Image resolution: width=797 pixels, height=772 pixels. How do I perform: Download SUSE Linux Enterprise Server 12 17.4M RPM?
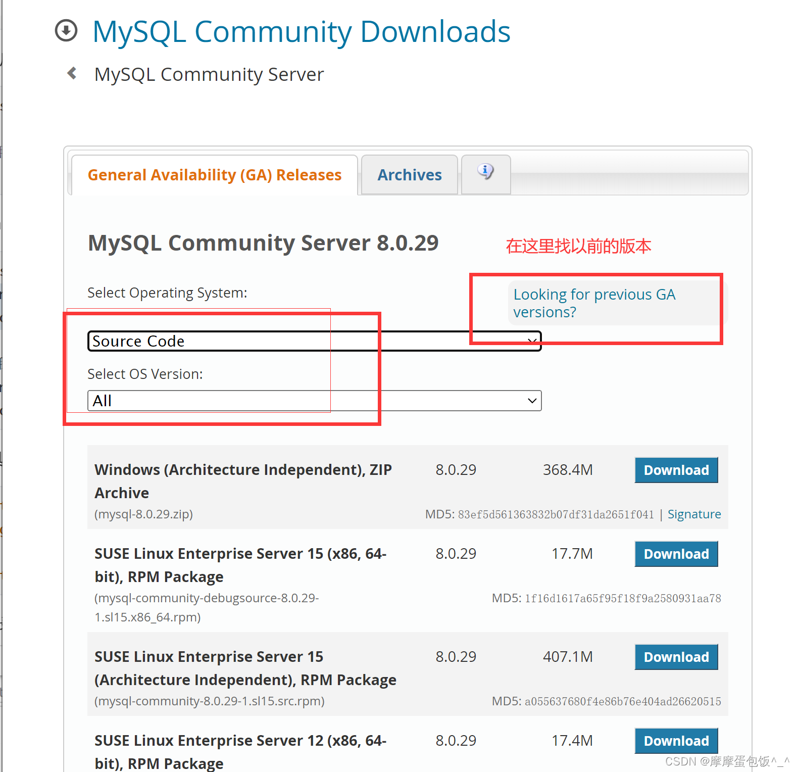(676, 741)
